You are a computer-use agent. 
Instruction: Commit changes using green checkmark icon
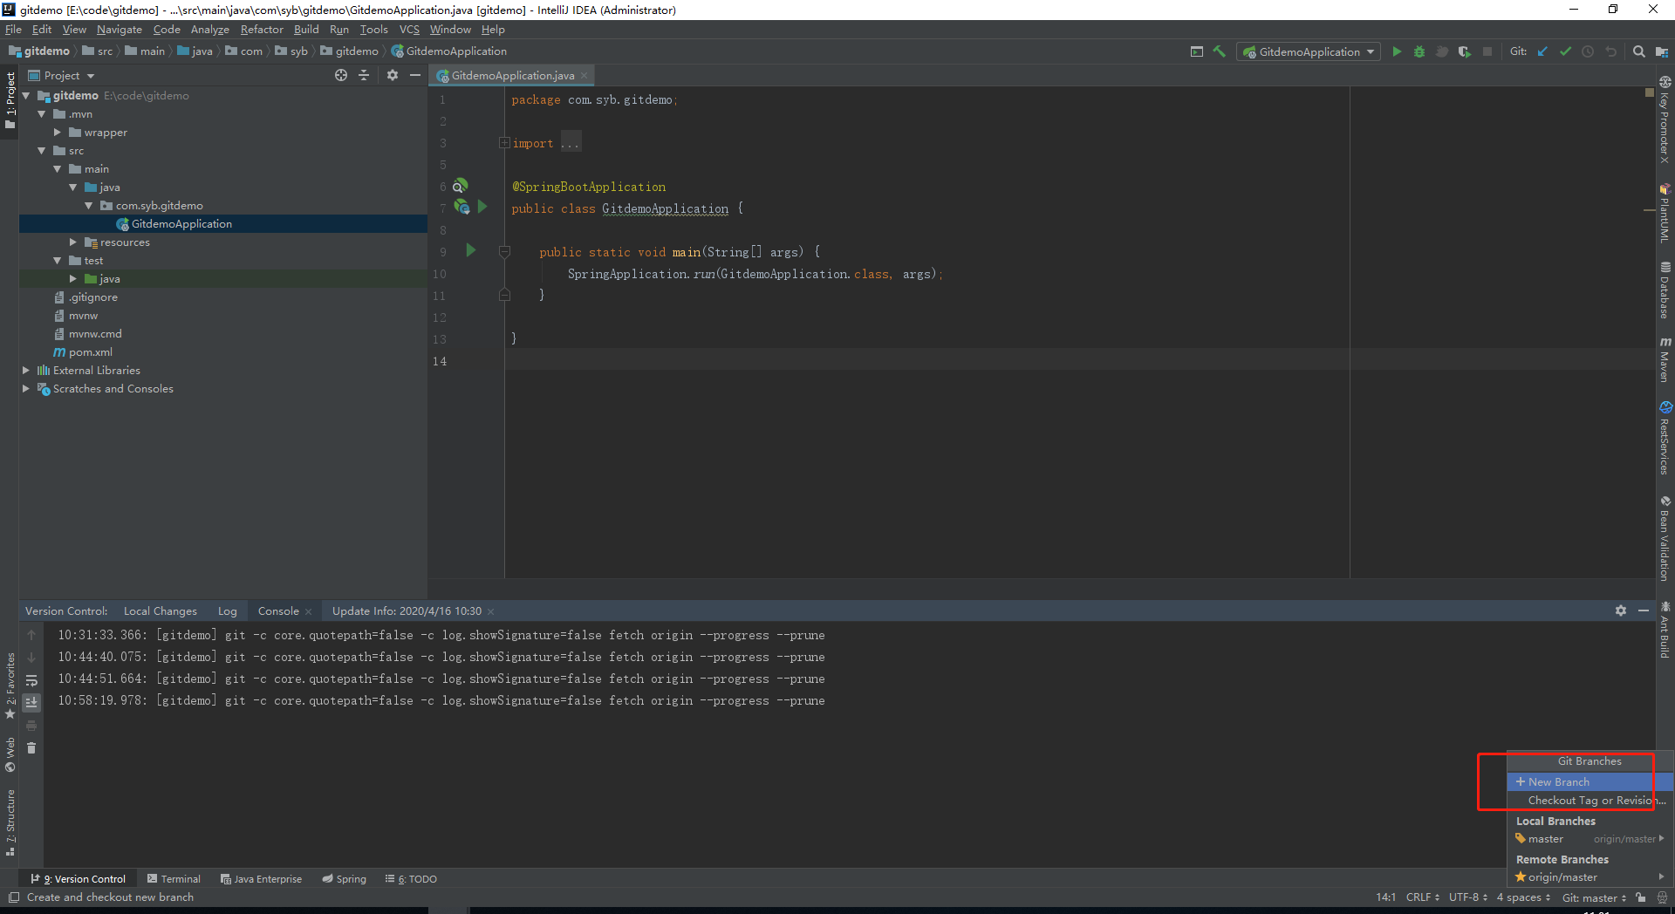pyautogui.click(x=1565, y=51)
